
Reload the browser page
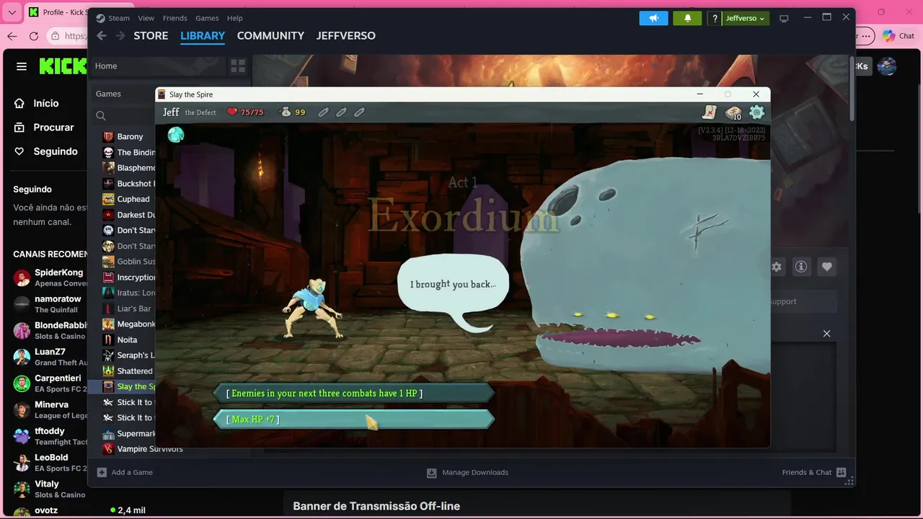coord(34,36)
